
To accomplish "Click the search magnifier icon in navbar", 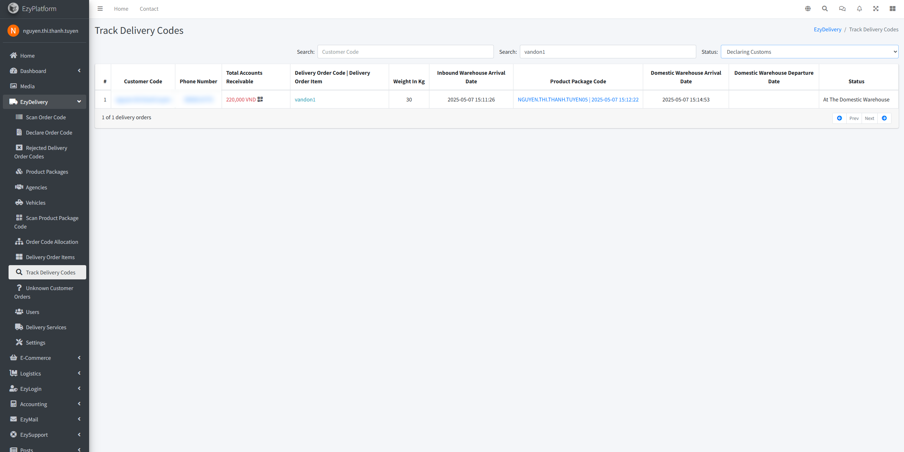I will [825, 9].
